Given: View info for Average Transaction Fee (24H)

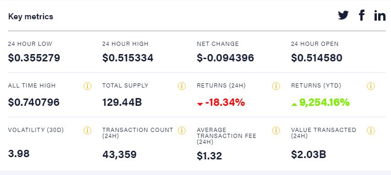Looking at the screenshot, I should [276, 131].
